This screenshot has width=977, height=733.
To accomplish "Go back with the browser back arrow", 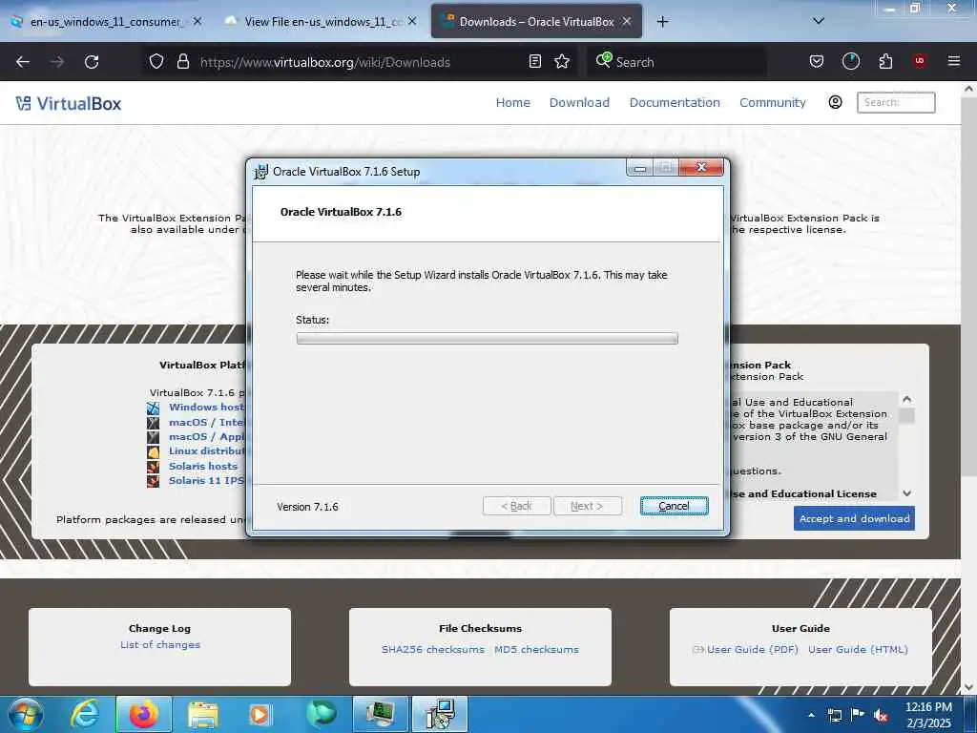I will click(23, 62).
